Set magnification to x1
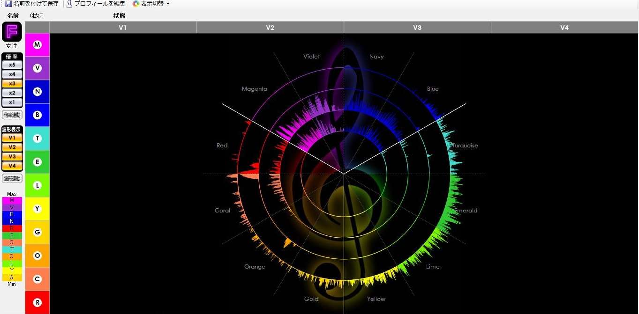The height and width of the screenshot is (314, 639). [x=12, y=102]
